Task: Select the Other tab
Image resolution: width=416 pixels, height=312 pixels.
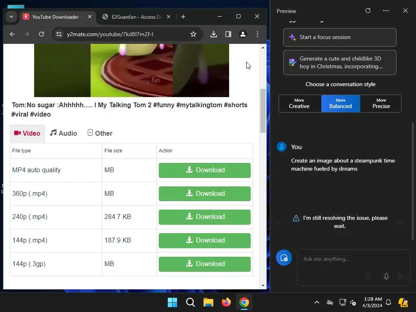Action: click(100, 133)
